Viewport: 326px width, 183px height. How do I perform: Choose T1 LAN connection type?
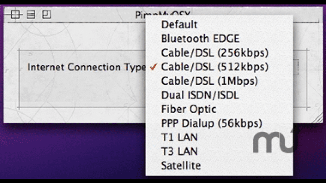point(179,137)
